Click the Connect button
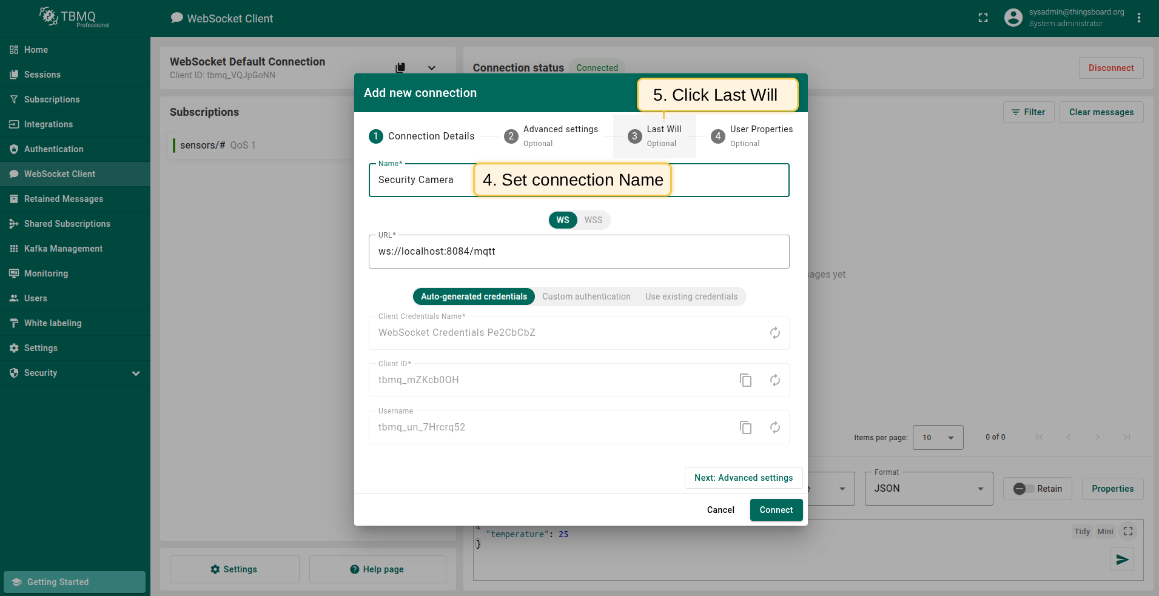 click(x=776, y=510)
